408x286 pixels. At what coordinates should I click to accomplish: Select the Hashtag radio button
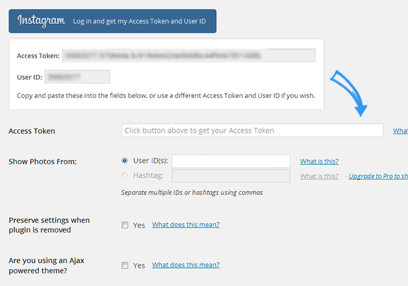(x=125, y=175)
